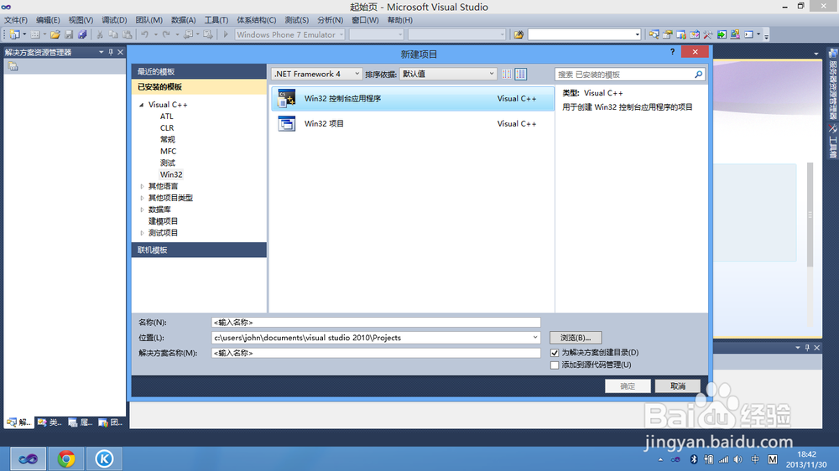
Task: Open Object Browser toolbar icon
Action: pos(695,34)
